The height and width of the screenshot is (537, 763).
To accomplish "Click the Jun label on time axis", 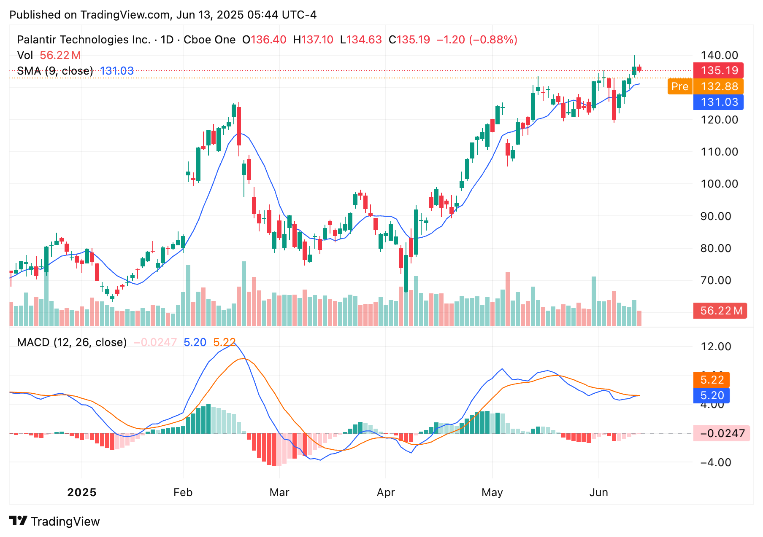I will [598, 492].
